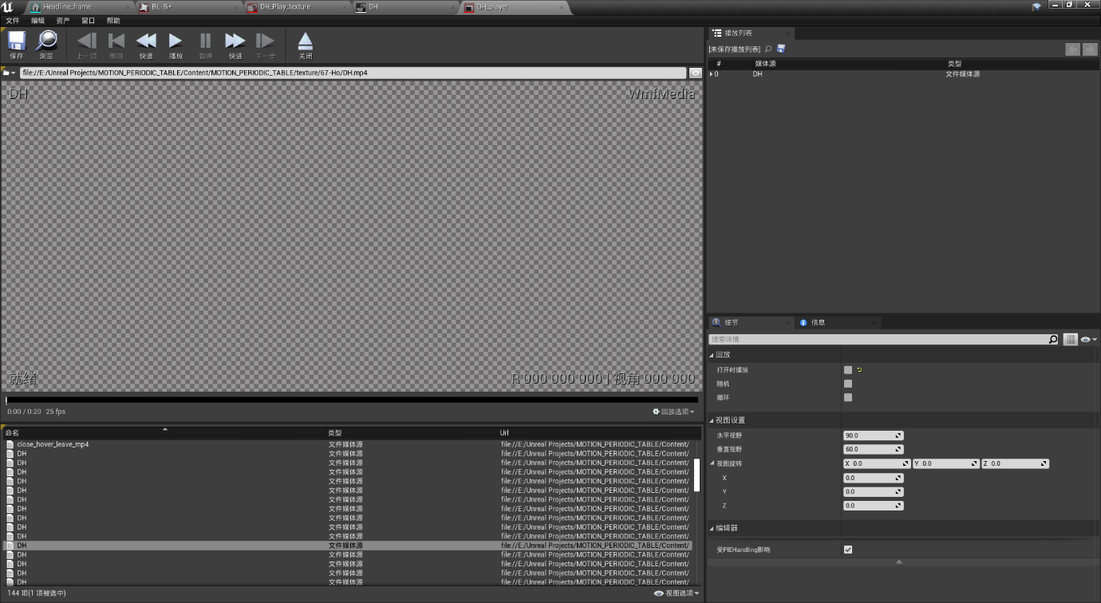This screenshot has height=603, width=1101.
Task: Tick the 循环 (Loop) checkbox
Action: point(848,397)
